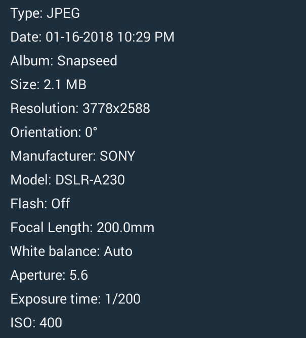Select the Size: 2.1 MB entry
This screenshot has height=338, width=306.
48,85
